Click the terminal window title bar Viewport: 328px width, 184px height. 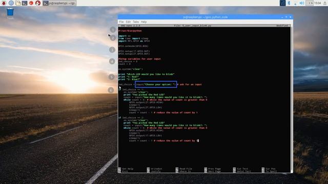tap(205, 17)
